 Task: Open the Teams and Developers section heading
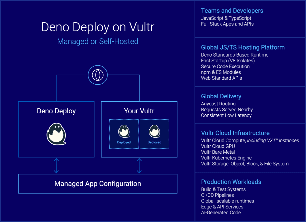232,11
